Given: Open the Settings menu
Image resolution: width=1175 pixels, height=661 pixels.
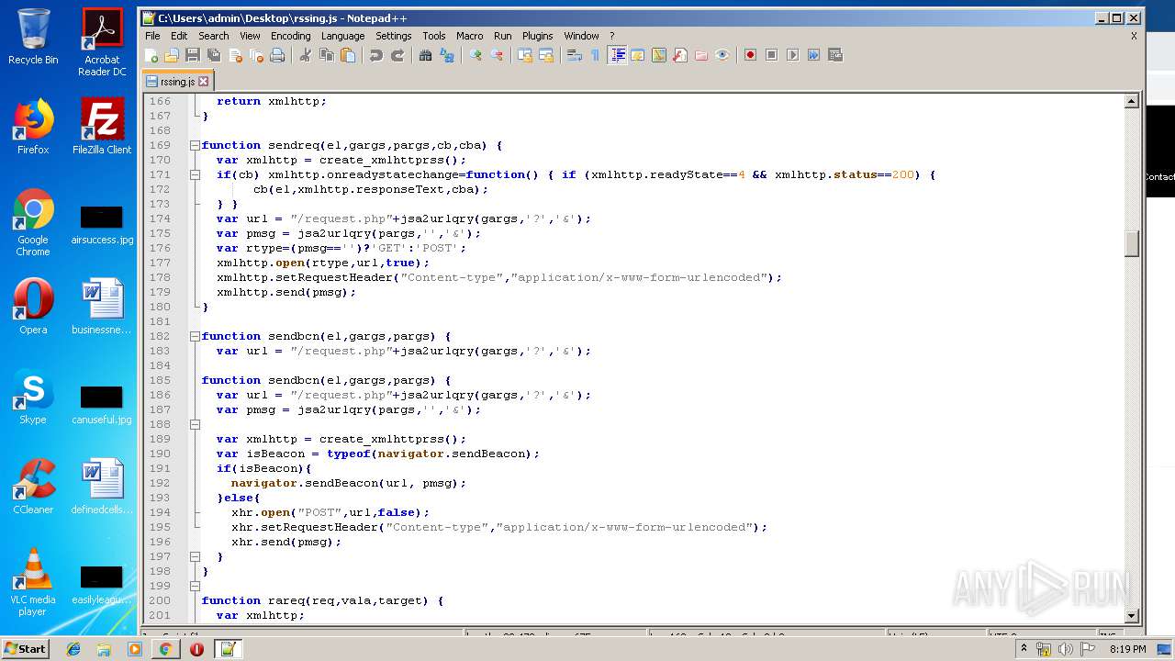Looking at the screenshot, I should click(393, 36).
